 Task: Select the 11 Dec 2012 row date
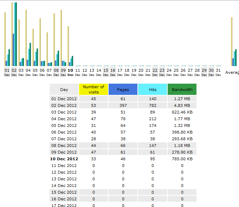coord(64,166)
